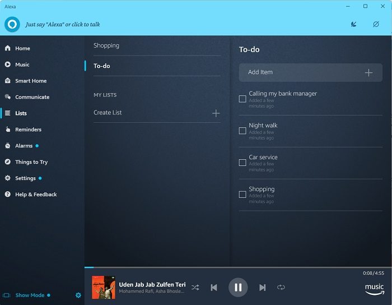
Task: Open the Alarms section
Action: (24, 146)
